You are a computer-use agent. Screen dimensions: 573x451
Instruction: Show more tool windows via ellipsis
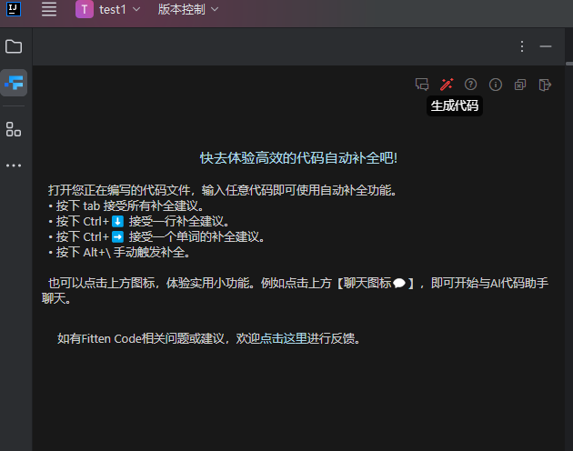point(14,165)
